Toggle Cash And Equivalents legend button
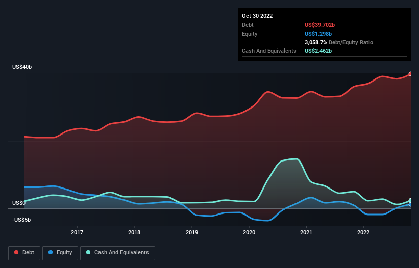Viewport: 419px width, 268px height. pyautogui.click(x=117, y=253)
